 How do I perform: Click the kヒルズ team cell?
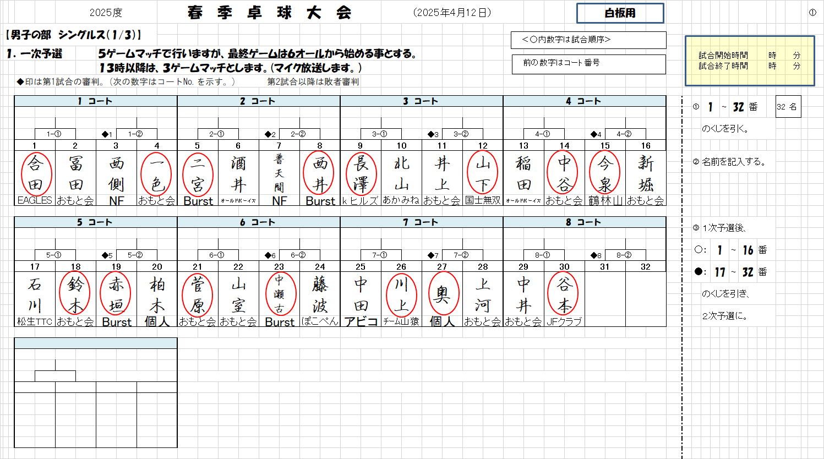(361, 201)
